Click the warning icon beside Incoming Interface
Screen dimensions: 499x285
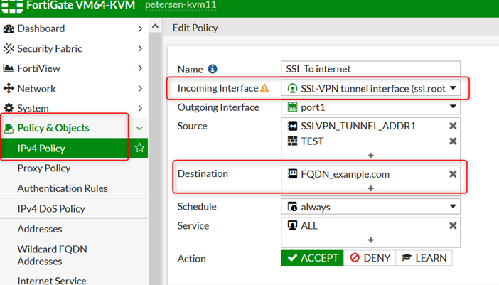(264, 89)
